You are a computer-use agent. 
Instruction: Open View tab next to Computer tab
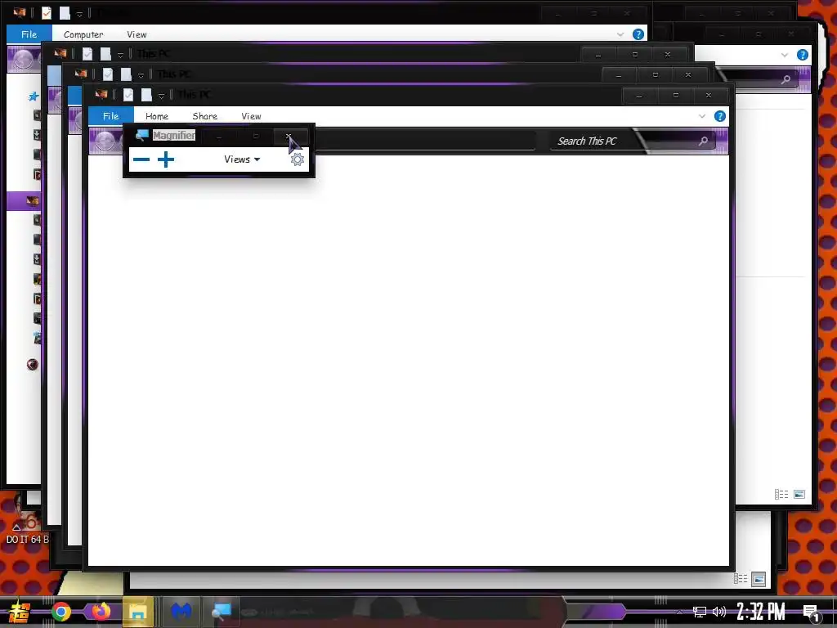pos(137,34)
